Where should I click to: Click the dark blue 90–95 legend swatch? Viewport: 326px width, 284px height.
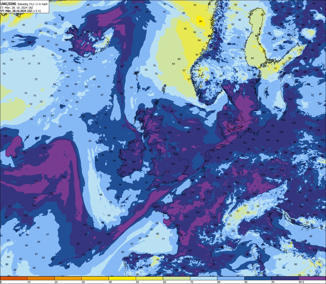(258, 278)
